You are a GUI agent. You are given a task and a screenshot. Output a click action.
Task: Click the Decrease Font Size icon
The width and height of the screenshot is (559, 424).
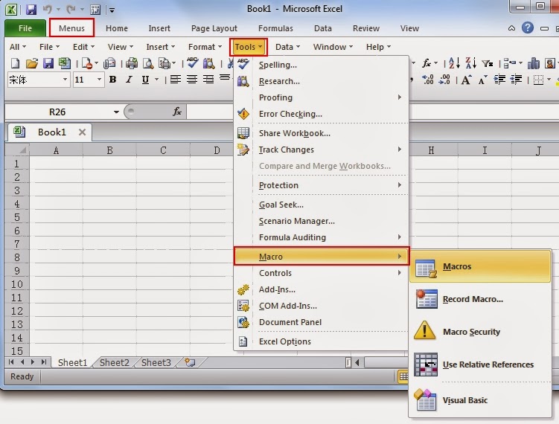[483, 80]
